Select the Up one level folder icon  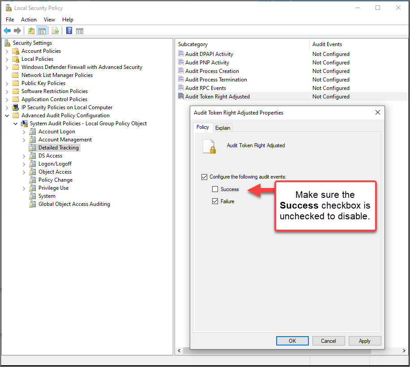31,30
